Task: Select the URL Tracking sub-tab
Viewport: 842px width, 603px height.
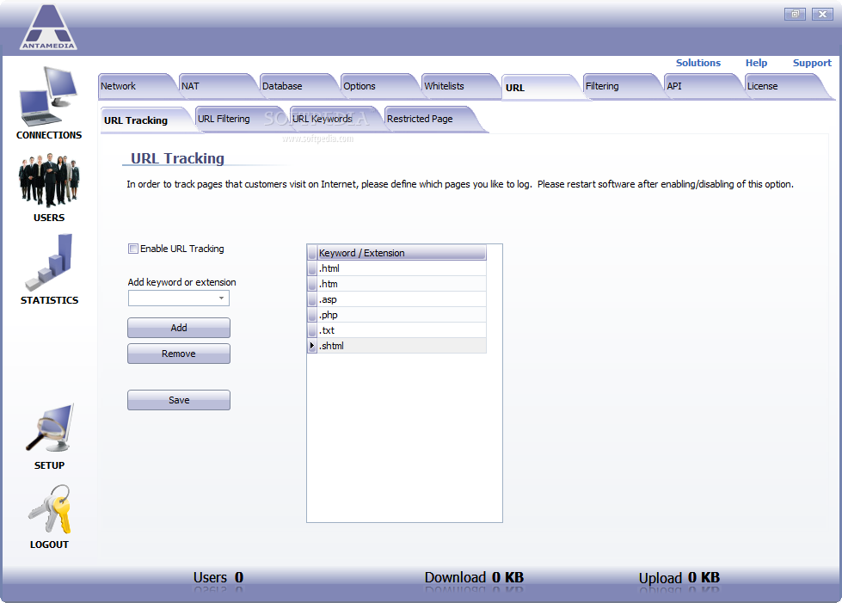Action: 146,120
